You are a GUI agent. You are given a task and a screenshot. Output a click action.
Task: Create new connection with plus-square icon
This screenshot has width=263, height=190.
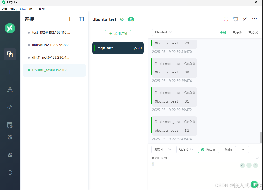(x=72, y=19)
